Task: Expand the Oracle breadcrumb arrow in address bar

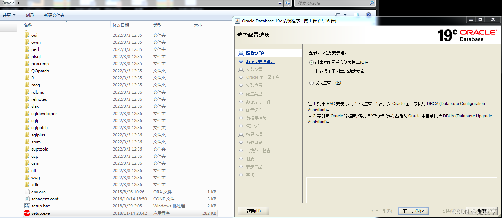Action: pyautogui.click(x=18, y=3)
